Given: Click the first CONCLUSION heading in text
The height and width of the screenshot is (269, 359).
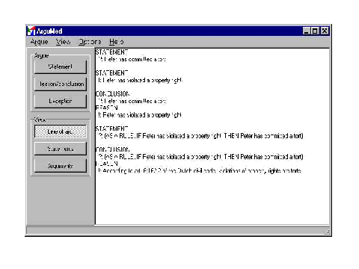Looking at the screenshot, I should coord(112,94).
